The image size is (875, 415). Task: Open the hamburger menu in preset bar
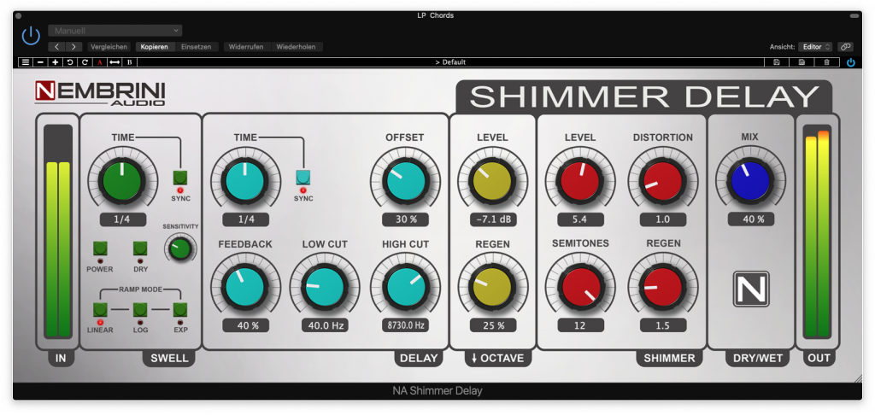click(25, 62)
